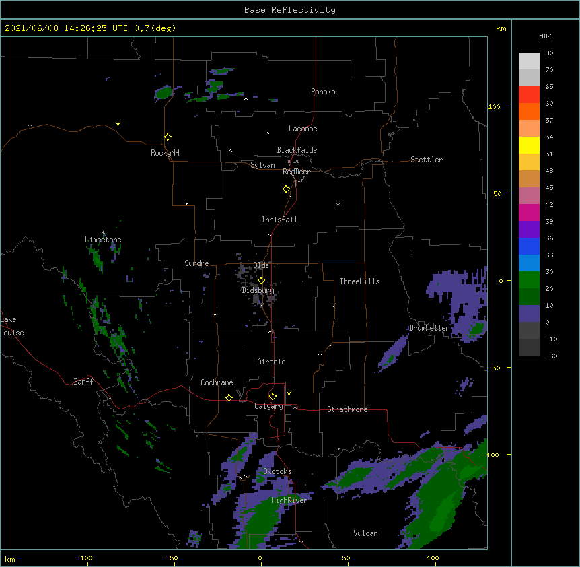The height and width of the screenshot is (567, 580).
Task: Select the Airdrie city label
Action: coord(272,362)
